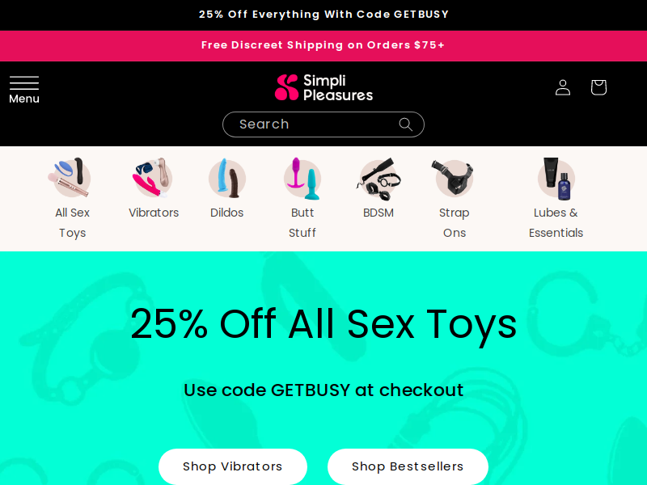Click the Shop Vibrators button

click(x=233, y=466)
